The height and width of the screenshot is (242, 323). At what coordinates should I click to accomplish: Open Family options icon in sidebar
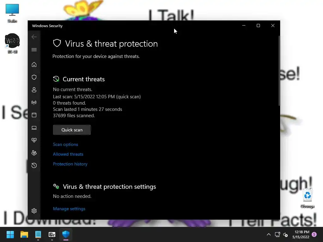coord(34,153)
